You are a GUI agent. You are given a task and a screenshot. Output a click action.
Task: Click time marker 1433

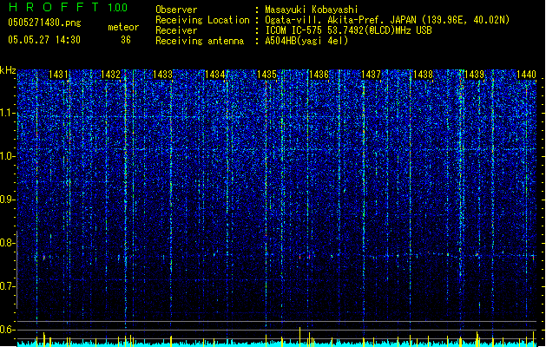[162, 75]
